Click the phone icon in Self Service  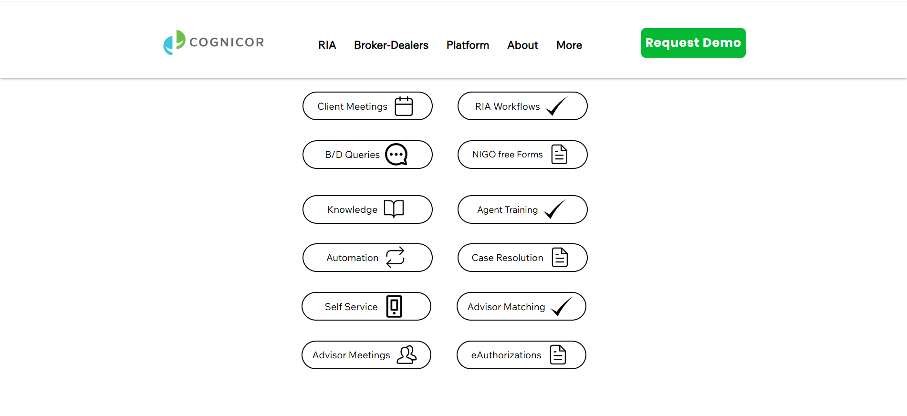(x=394, y=306)
